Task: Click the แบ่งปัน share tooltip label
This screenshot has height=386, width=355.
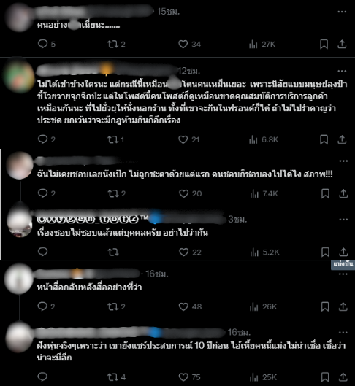Action: pyautogui.click(x=343, y=265)
